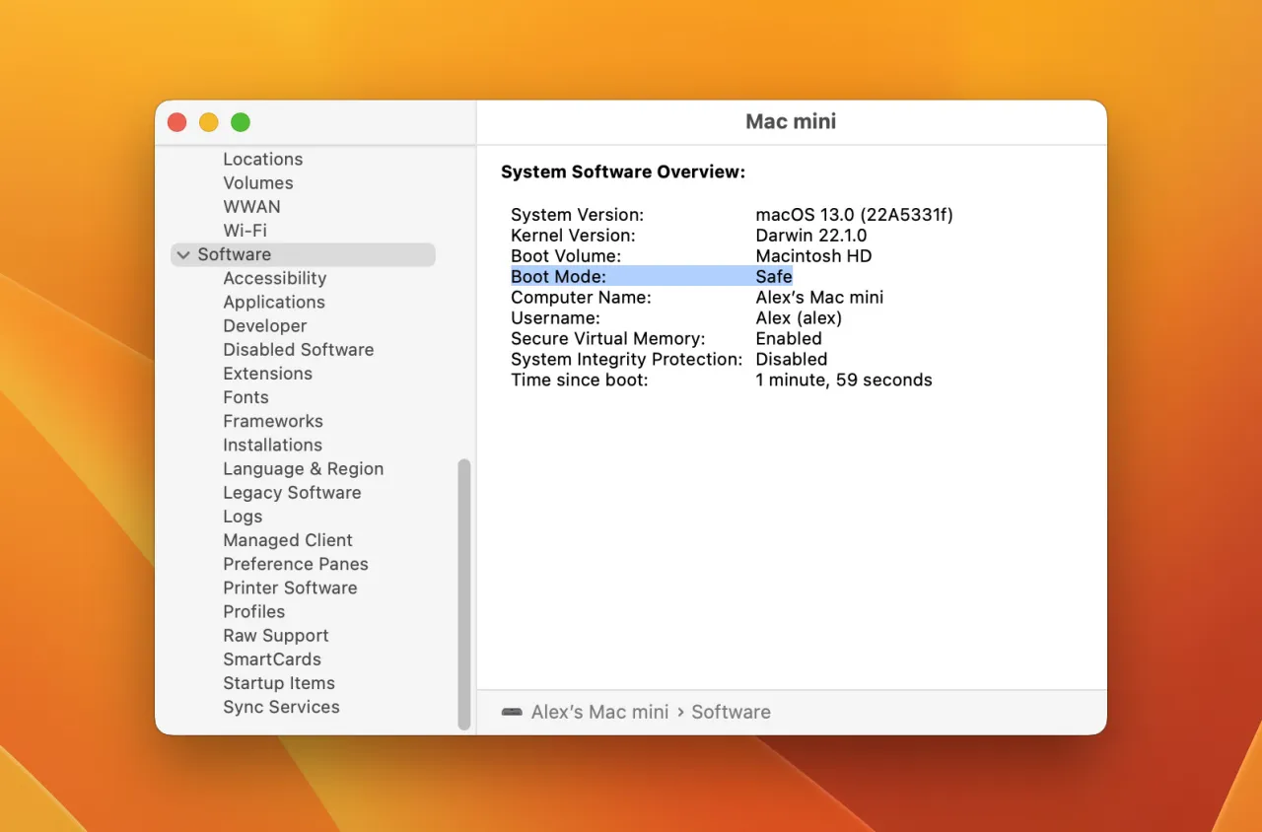View system Logs
Screen dimensions: 1262x832
click(x=243, y=516)
